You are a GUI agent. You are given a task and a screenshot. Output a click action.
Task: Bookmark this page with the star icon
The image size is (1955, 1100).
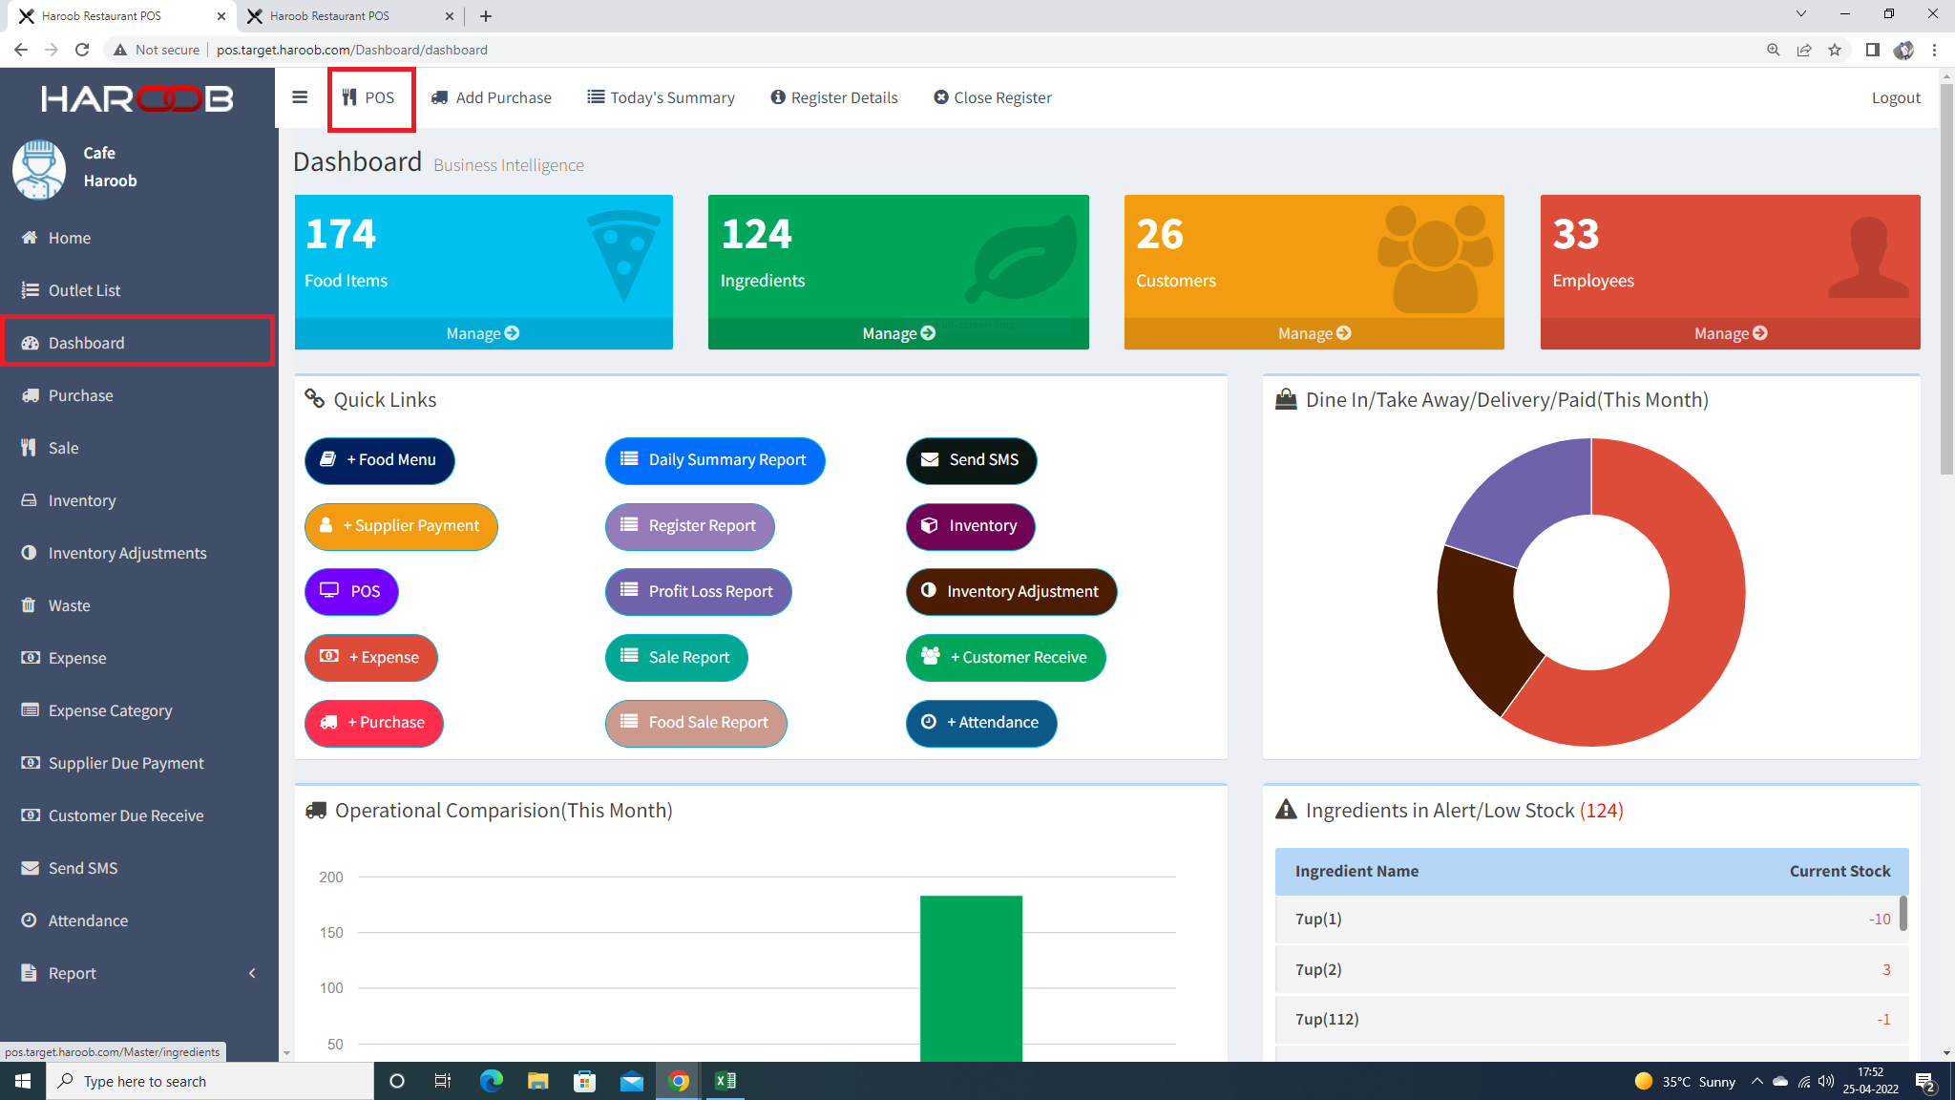tap(1835, 50)
